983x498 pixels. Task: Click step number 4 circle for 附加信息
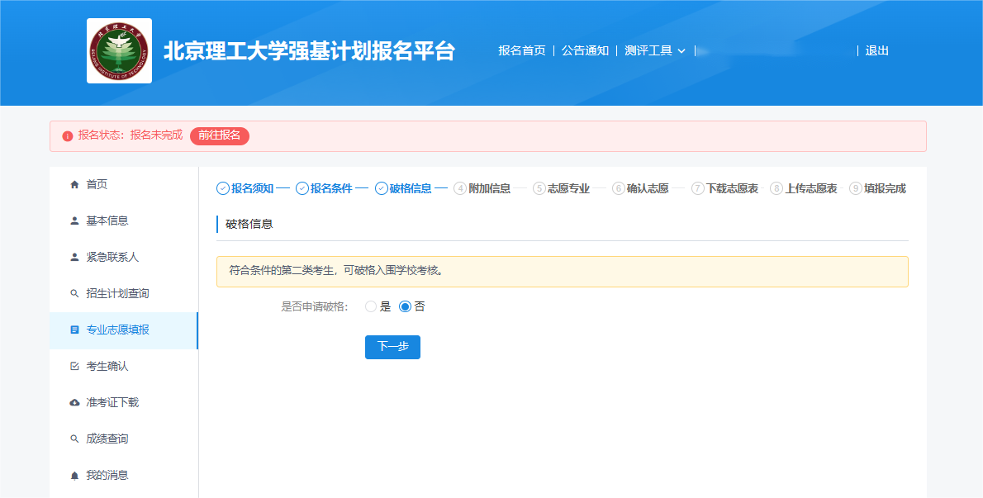point(460,188)
